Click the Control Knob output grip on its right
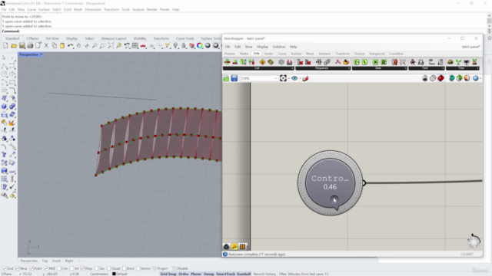492x276 pixels. [364, 182]
